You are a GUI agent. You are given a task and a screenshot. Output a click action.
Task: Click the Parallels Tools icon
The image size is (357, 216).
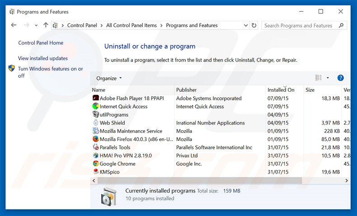click(95, 147)
